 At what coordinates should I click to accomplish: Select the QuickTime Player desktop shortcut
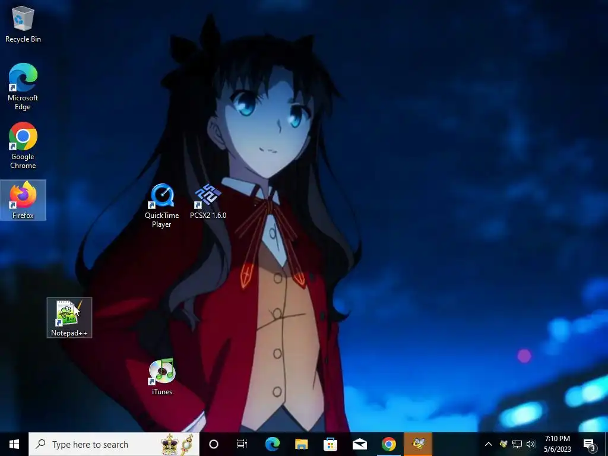[x=161, y=206]
